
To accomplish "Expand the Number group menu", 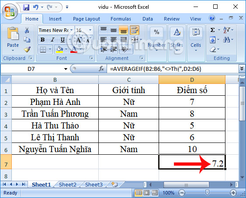I will click(156, 51).
